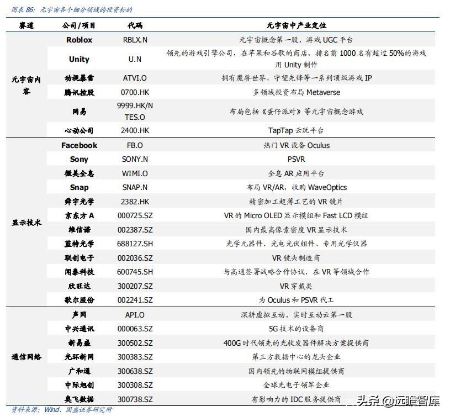Click the 元宇宙中产业定位 column header

click(296, 25)
